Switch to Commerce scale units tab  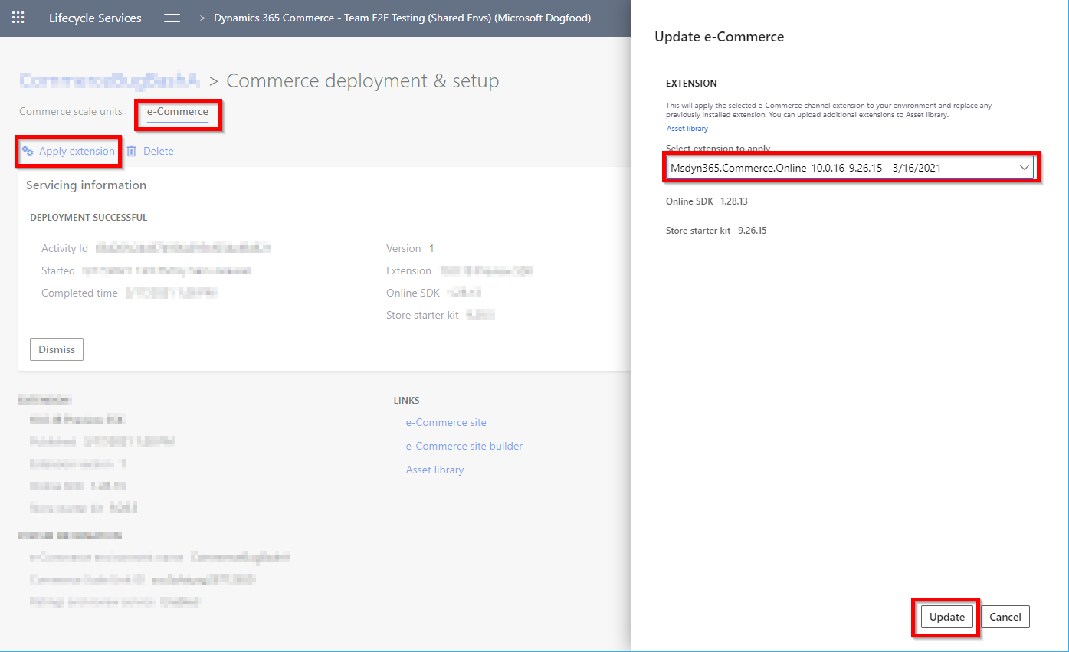pos(71,112)
